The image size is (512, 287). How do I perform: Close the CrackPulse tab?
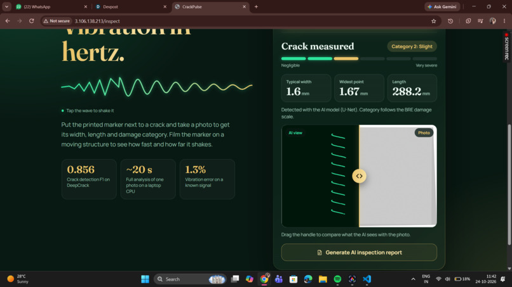244,6
